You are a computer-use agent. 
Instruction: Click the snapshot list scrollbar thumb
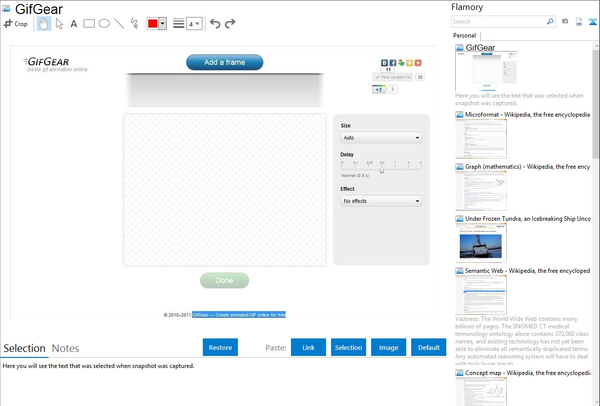pyautogui.click(x=596, y=104)
